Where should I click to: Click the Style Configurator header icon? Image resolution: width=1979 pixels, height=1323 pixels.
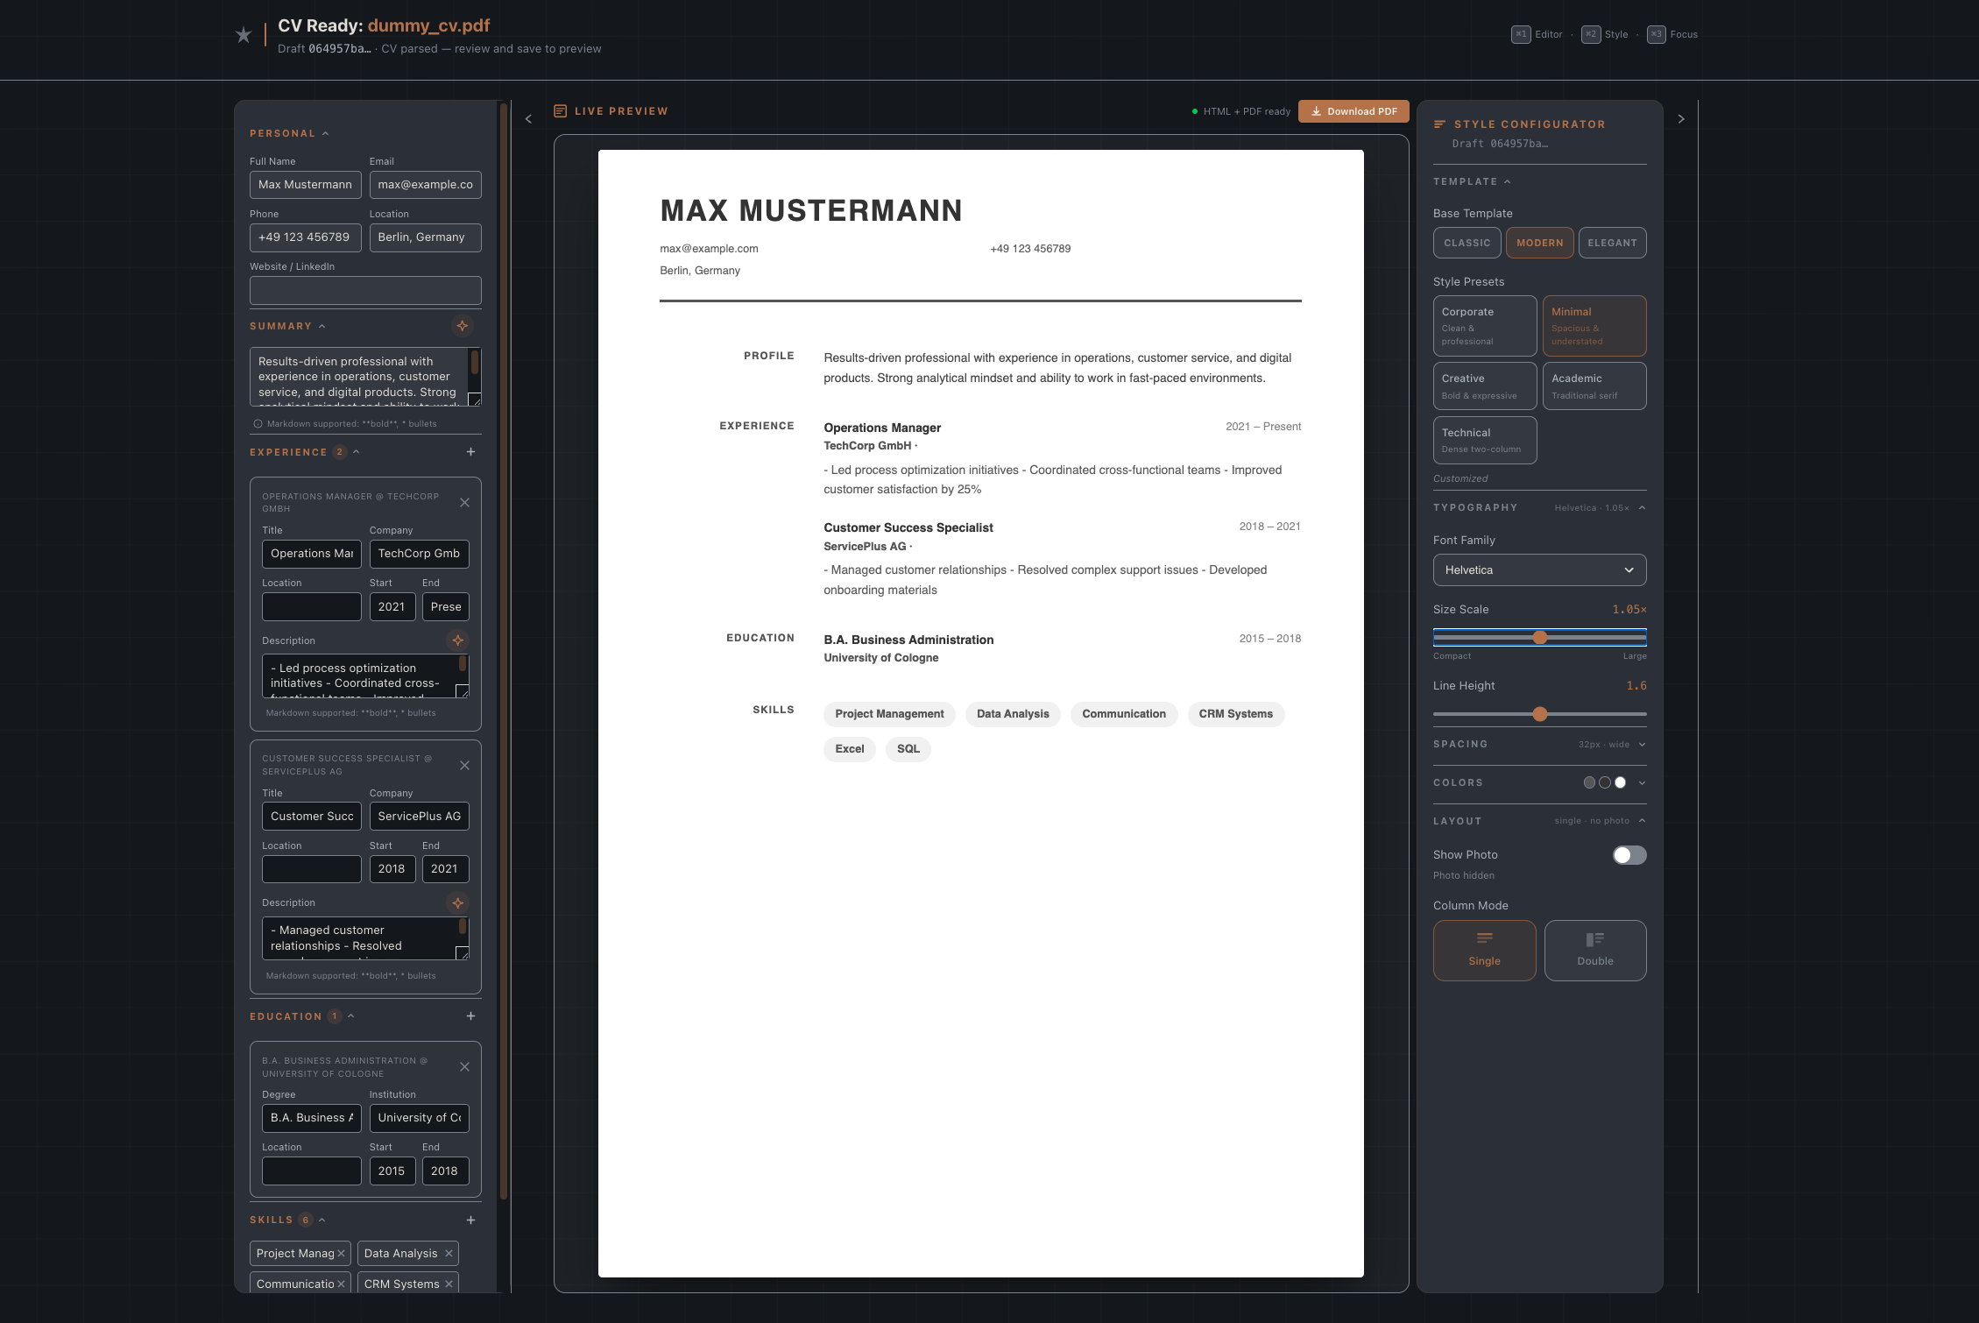[x=1439, y=124]
